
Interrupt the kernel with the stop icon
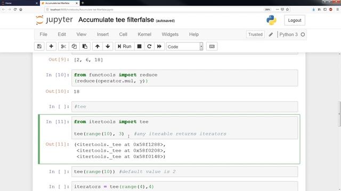pyautogui.click(x=139, y=46)
